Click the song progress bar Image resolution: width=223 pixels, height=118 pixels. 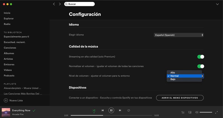pos(111,115)
